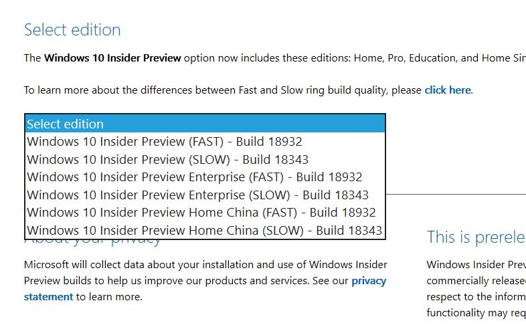
Task: Pick Insider Preview Enterprise (FAST) Build 18932
Action: point(194,177)
